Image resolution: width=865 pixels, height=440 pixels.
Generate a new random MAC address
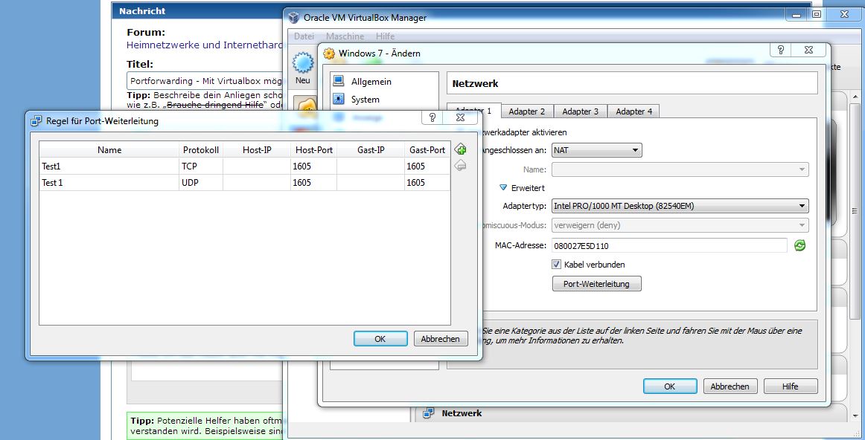799,245
